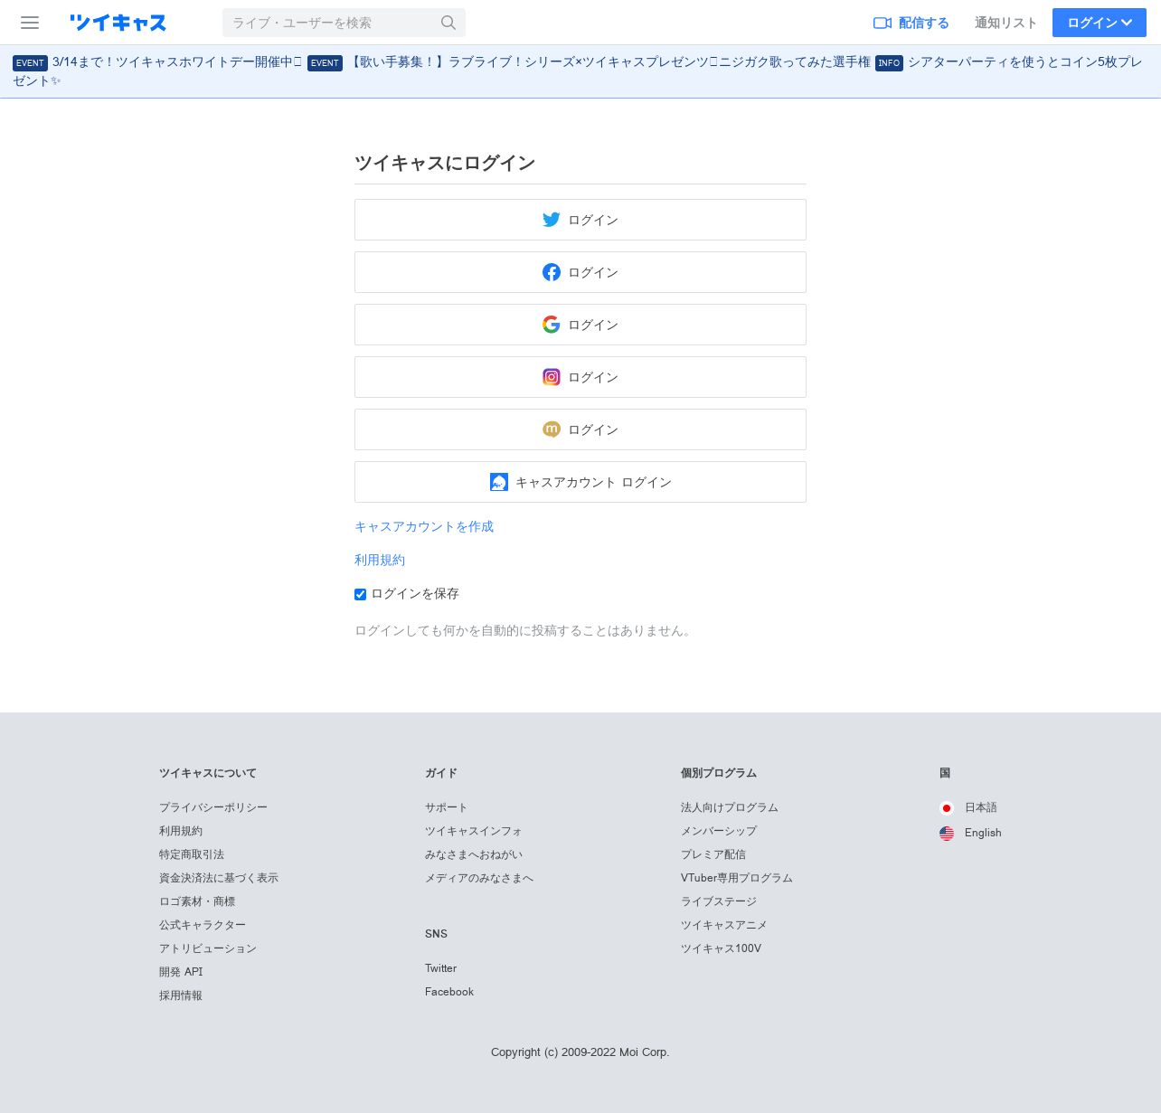Screen dimensions: 1161x1113
Task: Open サポート footer link
Action: [447, 807]
